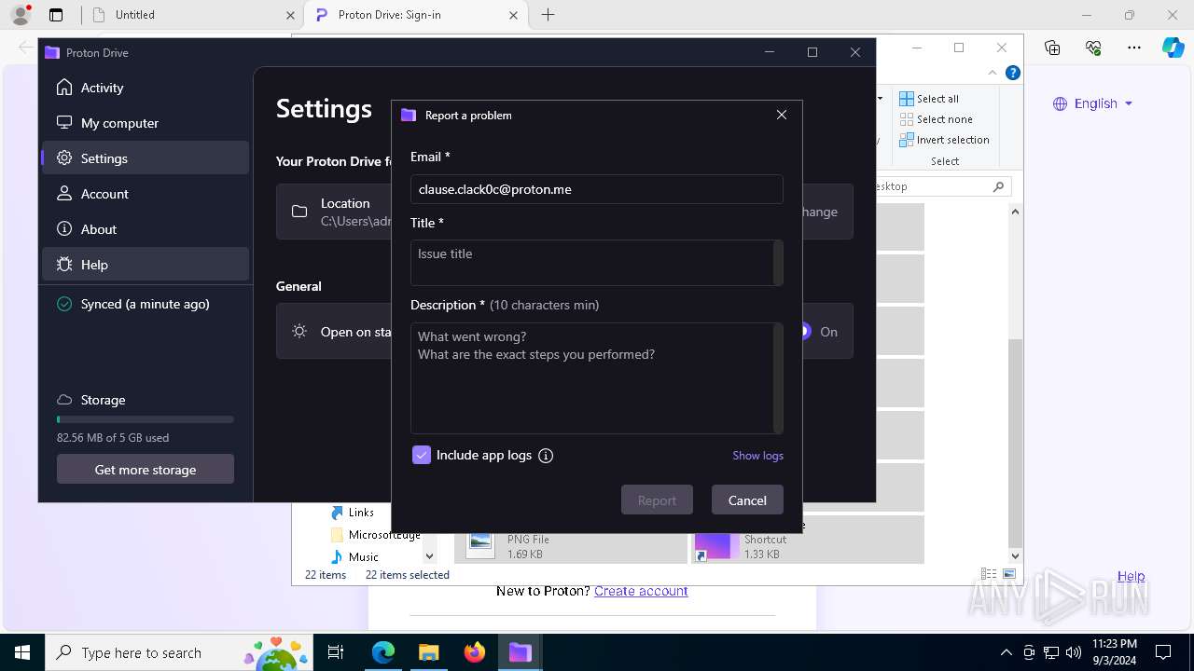Switch Explorer to details view icon
Viewport: 1194px width, 671px height.
tap(989, 574)
